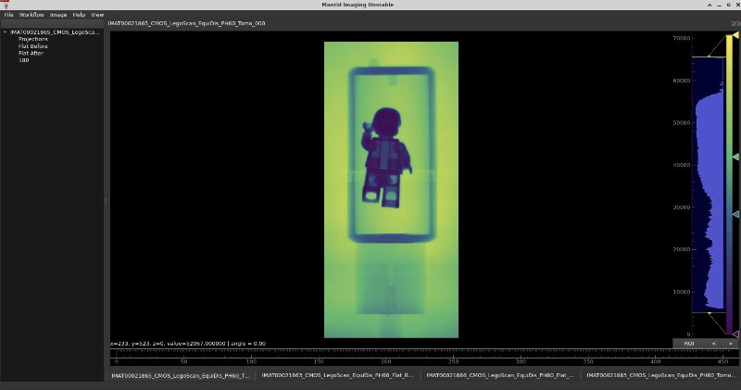
Task: Click the IMAT00021865_CMOS_LegoScan_EquiDis_PH60_Tomo_000 dock title
Action: pos(186,23)
